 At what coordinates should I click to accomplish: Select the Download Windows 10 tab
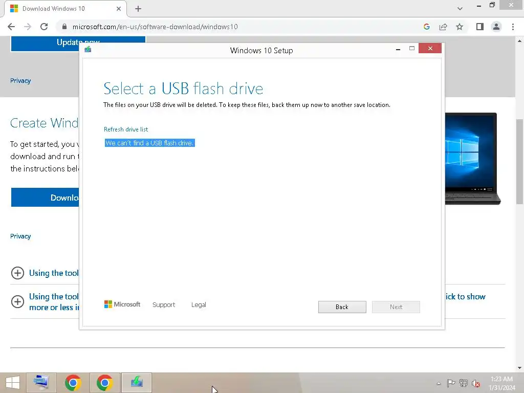(x=65, y=9)
